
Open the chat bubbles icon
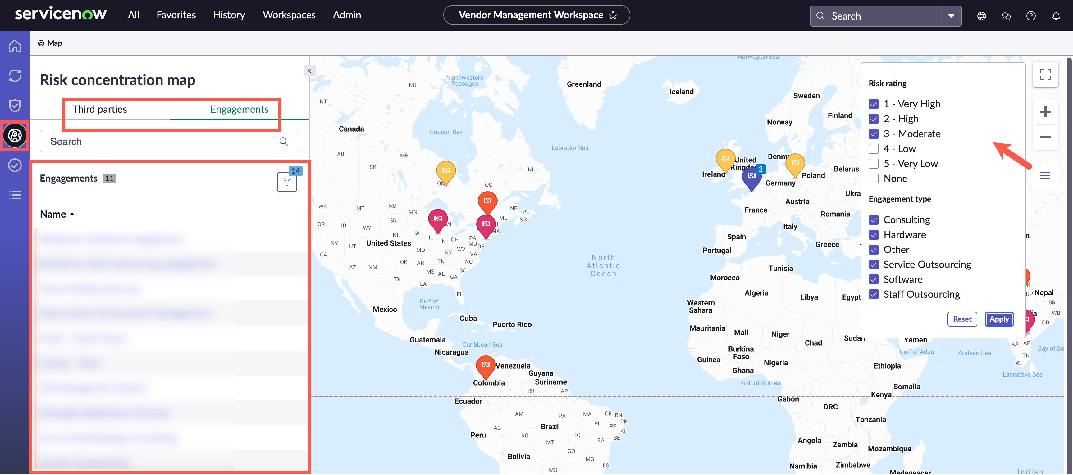pyautogui.click(x=1006, y=16)
